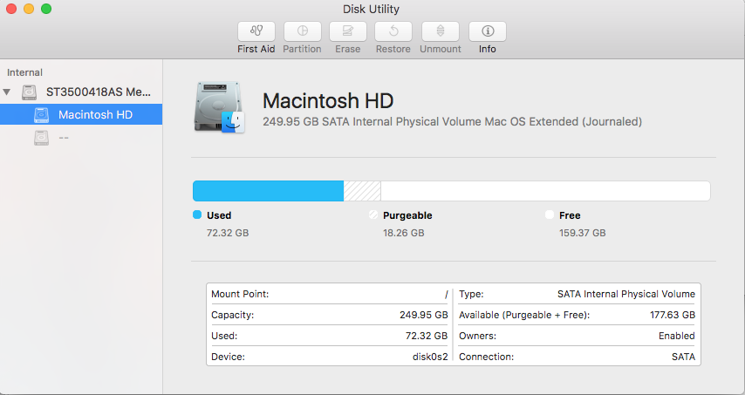Click the 'Disk Utility' window title
This screenshot has width=745, height=395.
pos(371,9)
